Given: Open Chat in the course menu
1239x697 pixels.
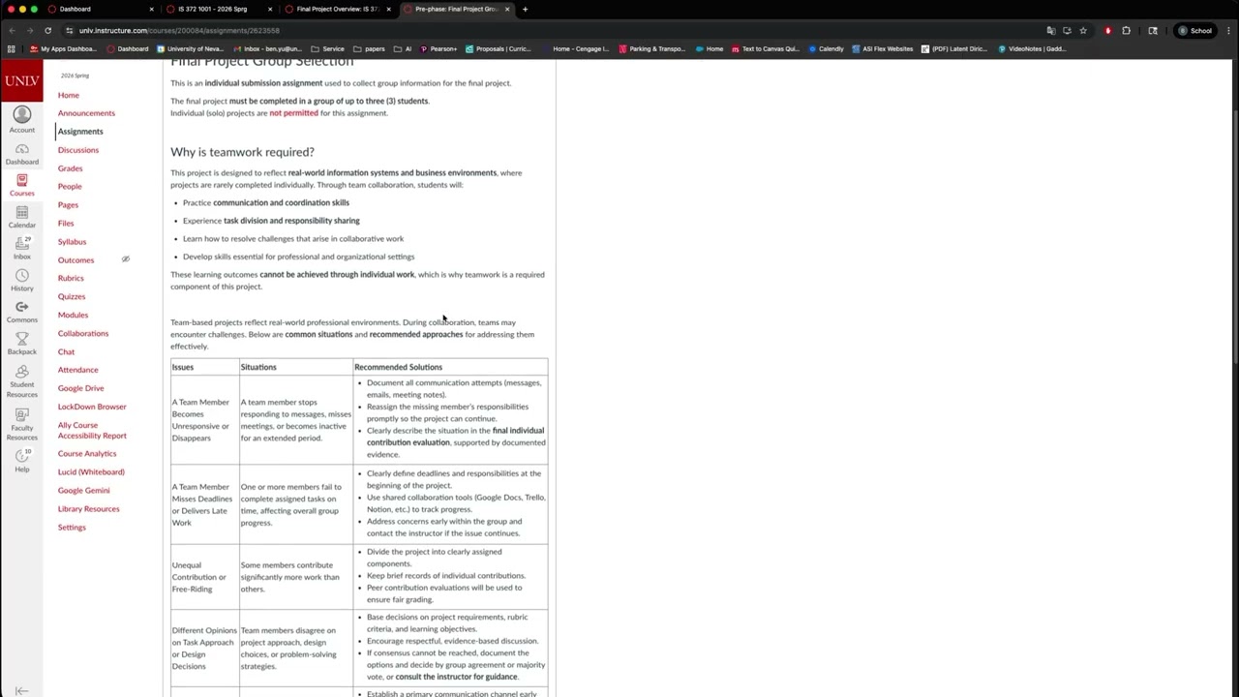Looking at the screenshot, I should pos(66,351).
